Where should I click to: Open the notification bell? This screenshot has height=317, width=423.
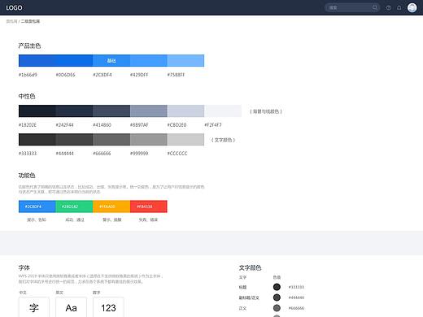[x=399, y=8]
